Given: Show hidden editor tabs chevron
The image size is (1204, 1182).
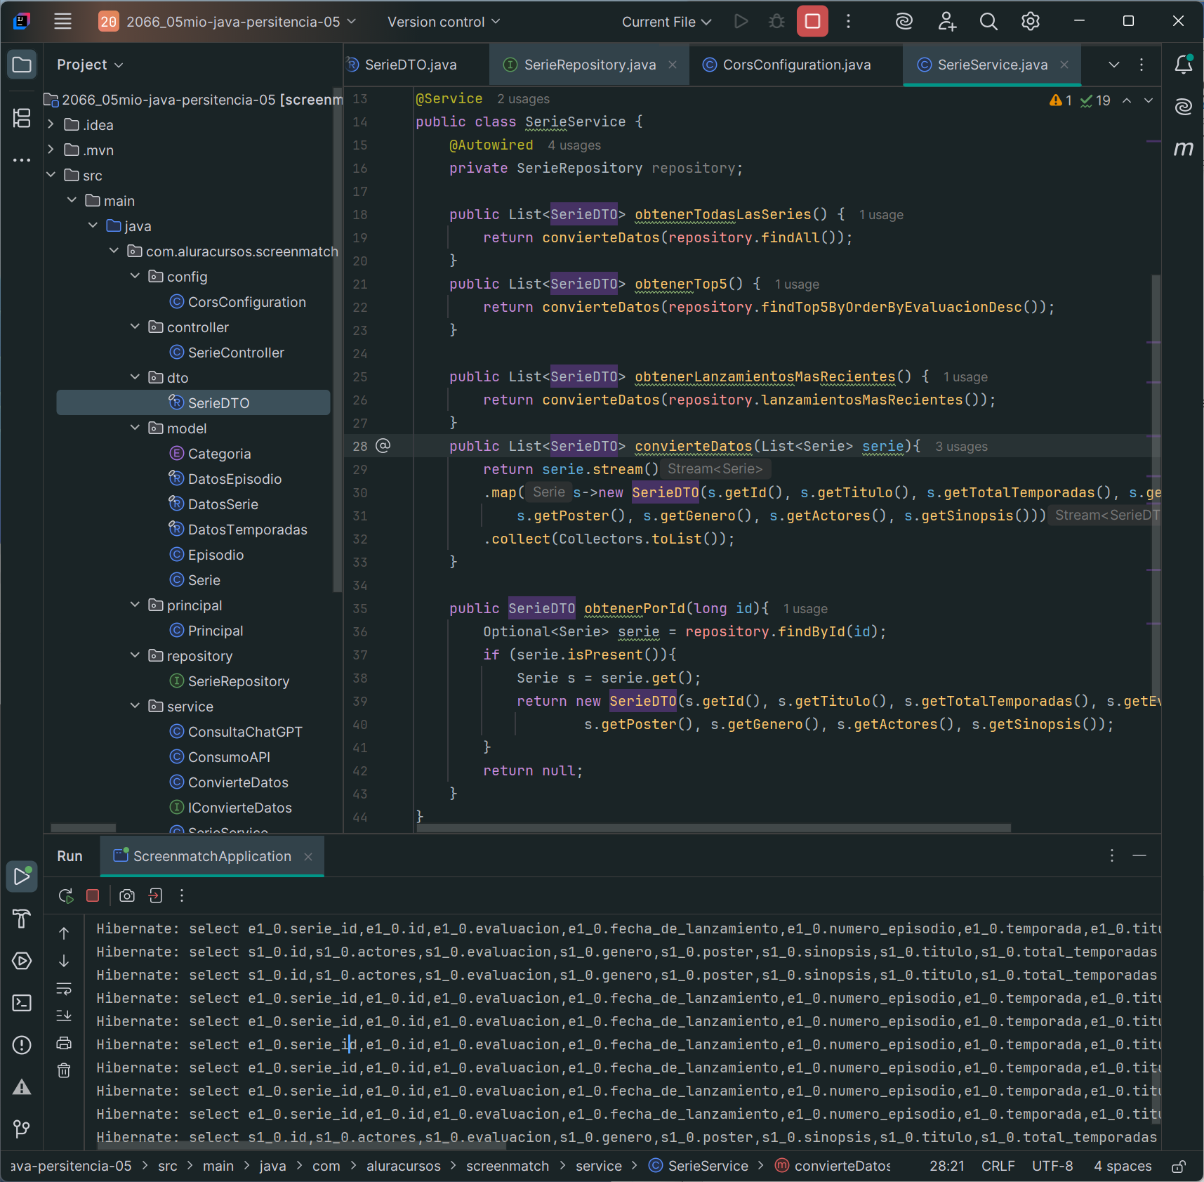Looking at the screenshot, I should [x=1114, y=65].
